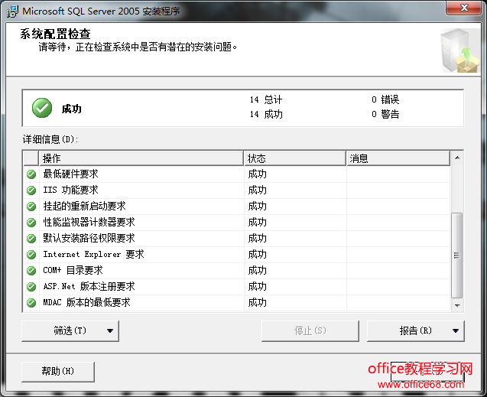Click the 成功 status of 最低硬件要求
The image size is (487, 397).
click(257, 174)
